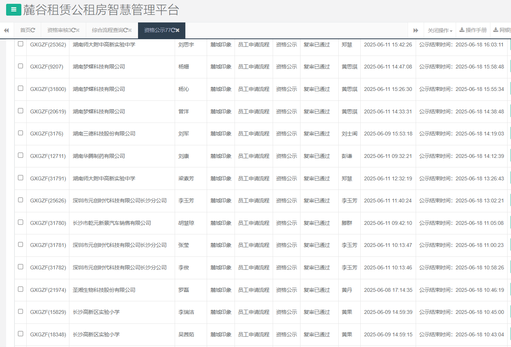
Task: Close the 综合流程查询 tab using X icon
Action: pos(130,30)
